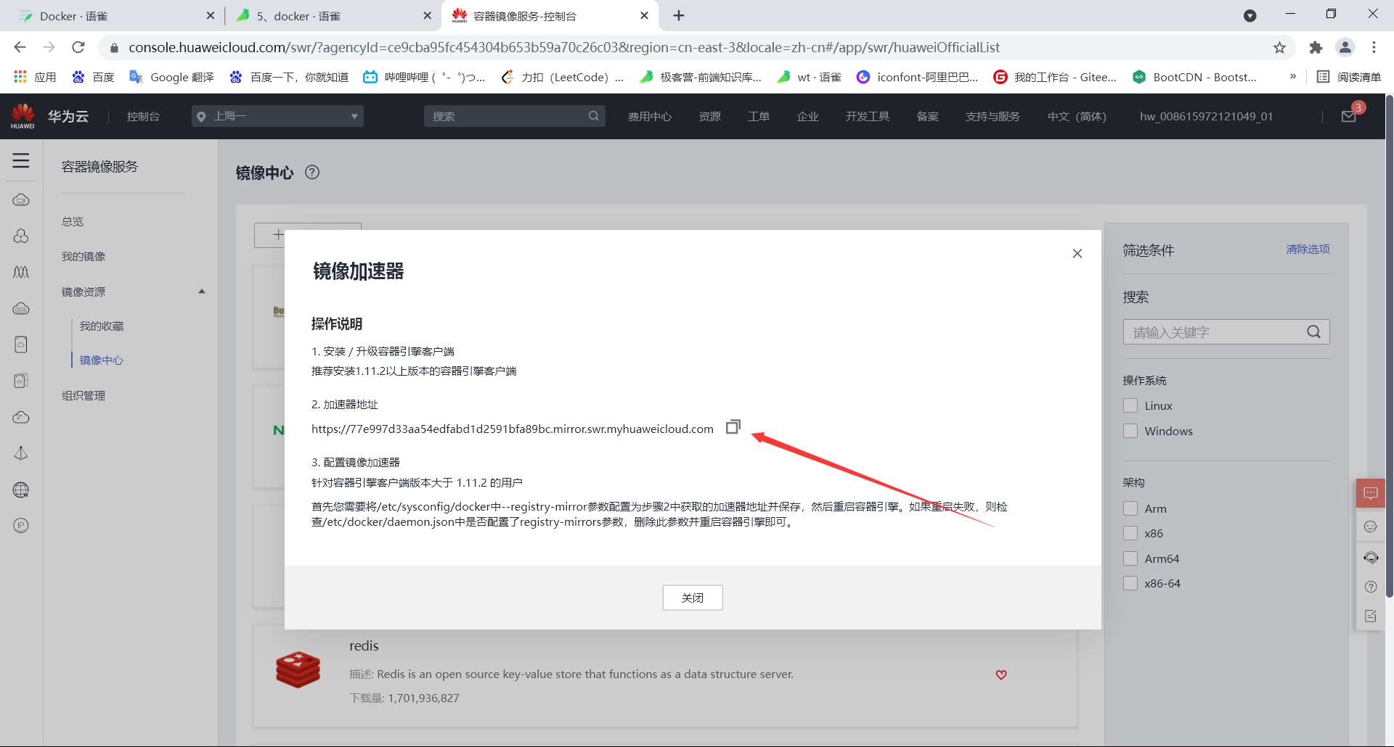Screen dimensions: 1394x747
Task: Close the mirror accelerator dialog with X
Action: pyautogui.click(x=1077, y=253)
